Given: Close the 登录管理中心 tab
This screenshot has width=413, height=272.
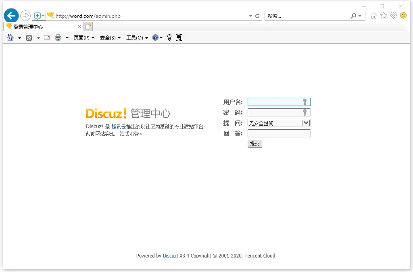Looking at the screenshot, I should [x=79, y=27].
